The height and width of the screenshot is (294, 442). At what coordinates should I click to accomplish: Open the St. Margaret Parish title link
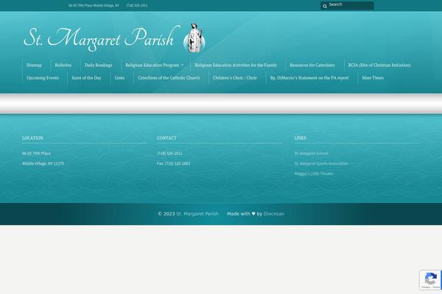(x=102, y=39)
